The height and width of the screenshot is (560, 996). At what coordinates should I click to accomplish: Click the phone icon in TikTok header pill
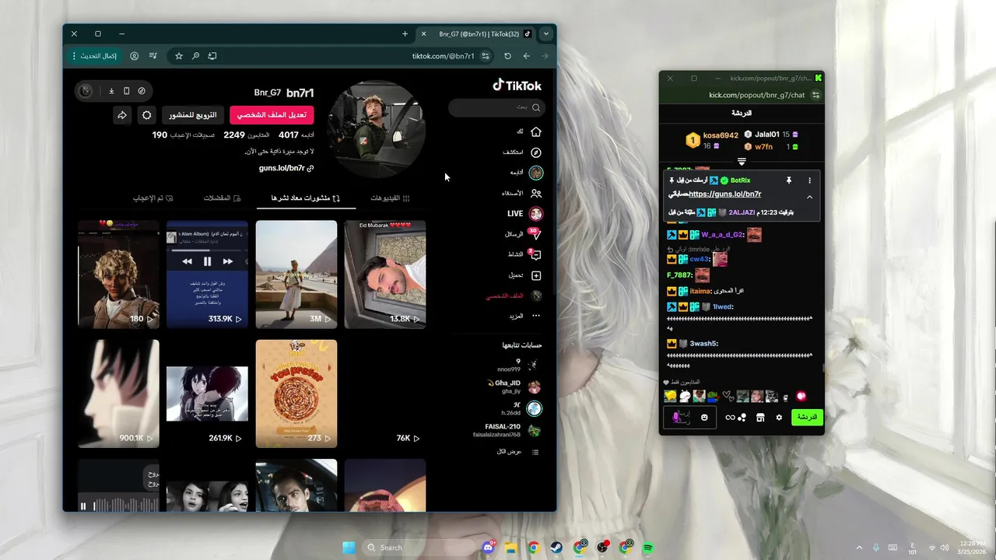point(127,91)
